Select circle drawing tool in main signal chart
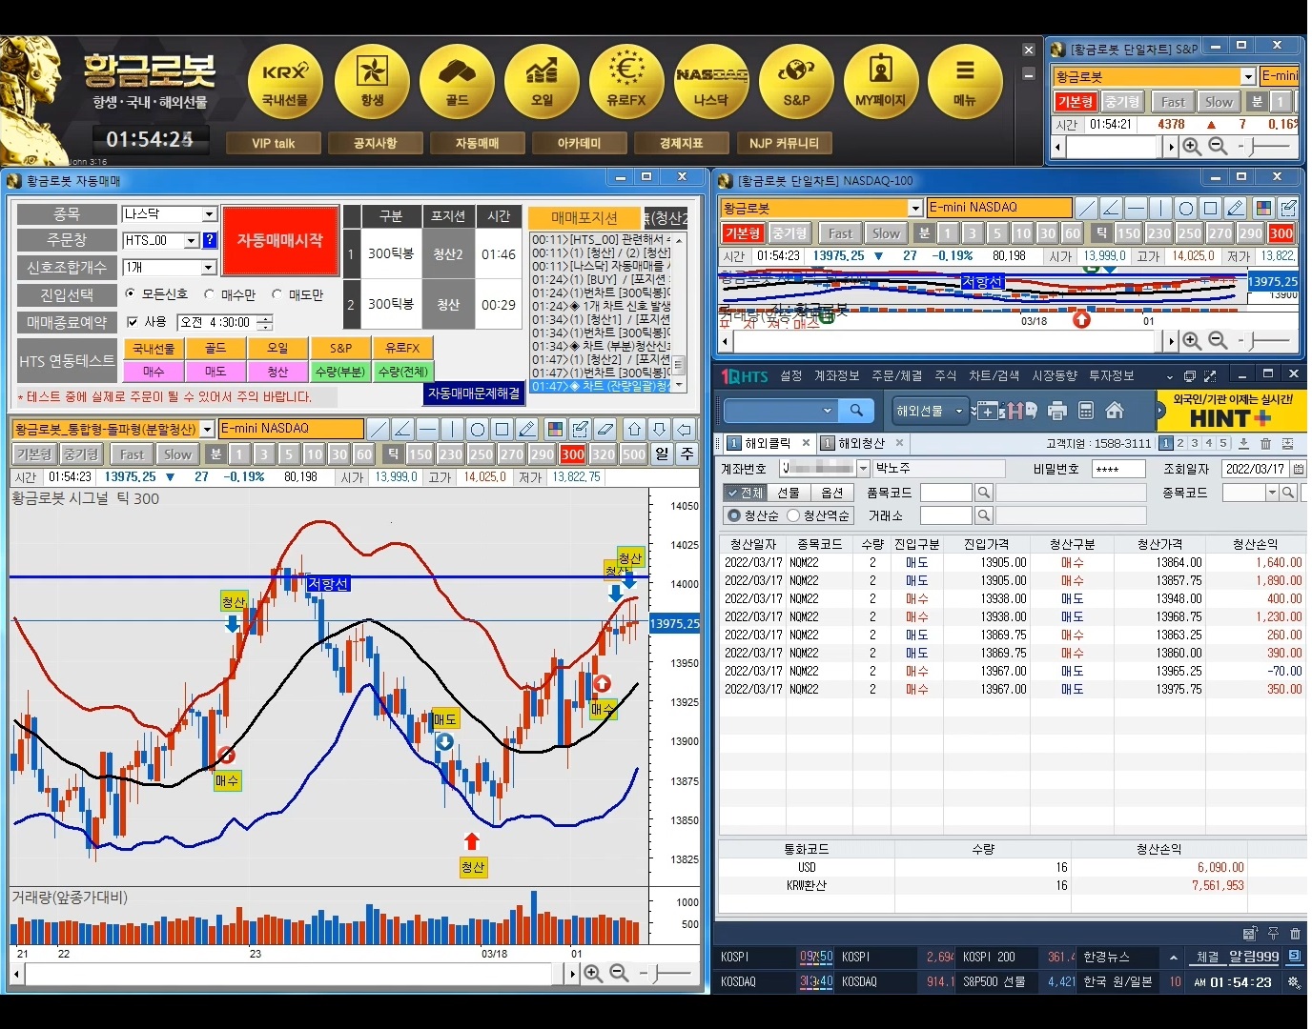1312x1029 pixels. pyautogui.click(x=478, y=429)
